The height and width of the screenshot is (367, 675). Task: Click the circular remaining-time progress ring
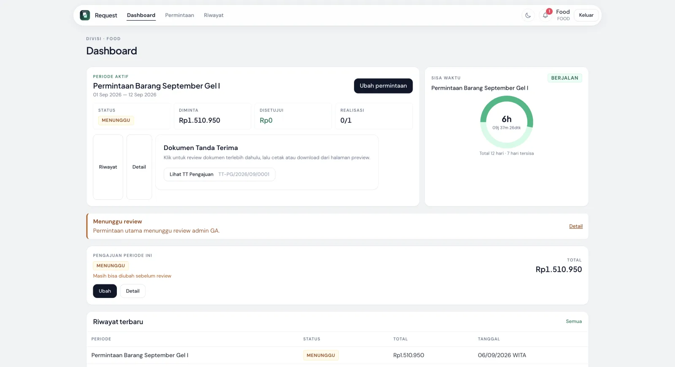tap(507, 122)
